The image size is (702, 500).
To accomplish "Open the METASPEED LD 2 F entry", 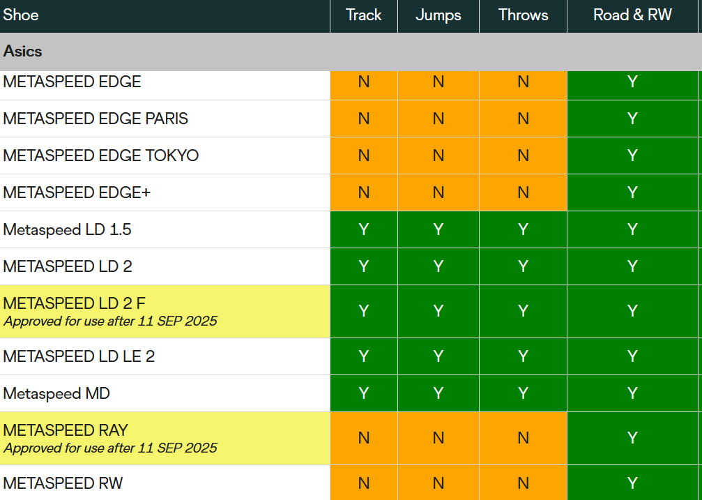I will click(75, 303).
